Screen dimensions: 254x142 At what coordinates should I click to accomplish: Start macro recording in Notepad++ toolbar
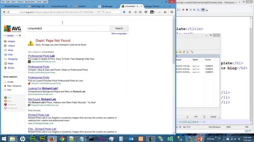coord(183,10)
